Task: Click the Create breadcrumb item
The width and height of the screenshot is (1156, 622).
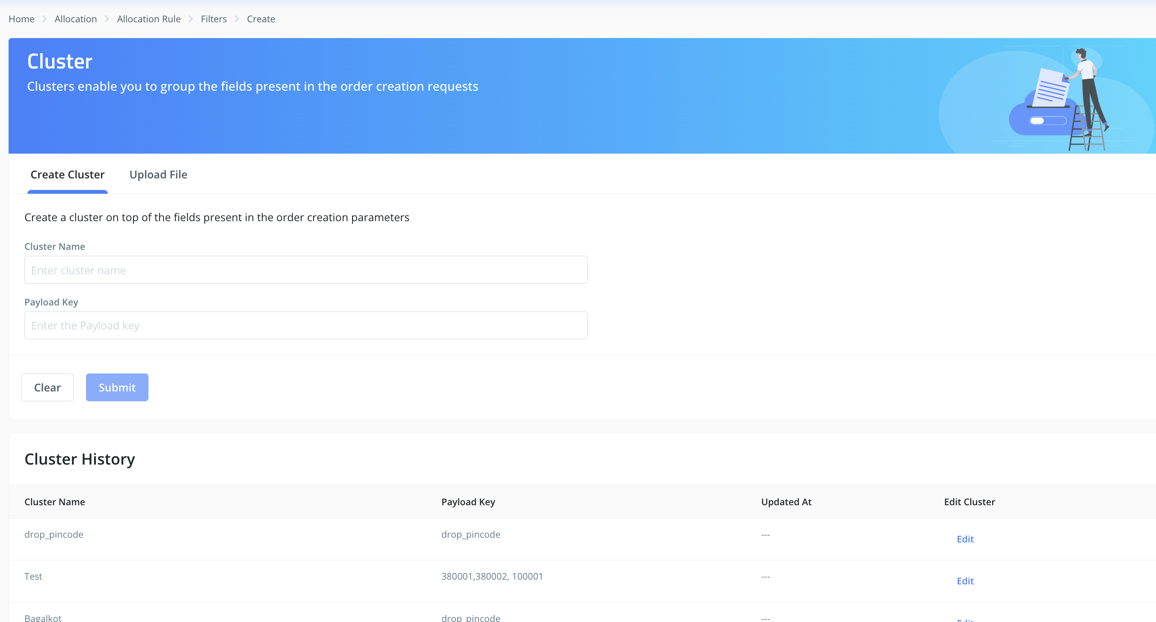Action: point(261,19)
